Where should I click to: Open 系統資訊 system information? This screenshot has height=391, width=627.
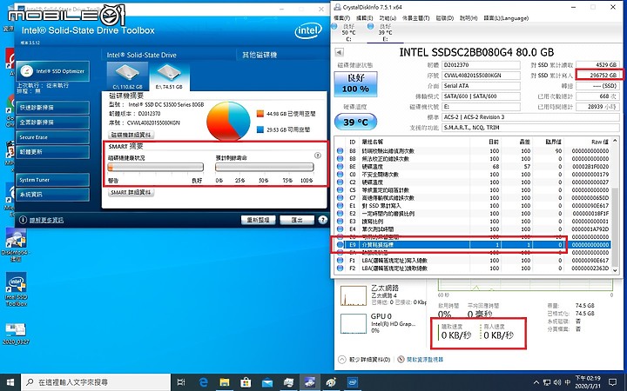53,195
